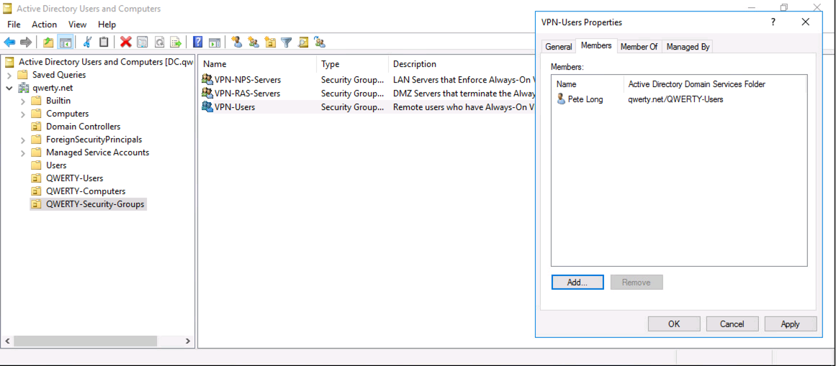
Task: Click the greyed Remove button
Action: (x=637, y=283)
